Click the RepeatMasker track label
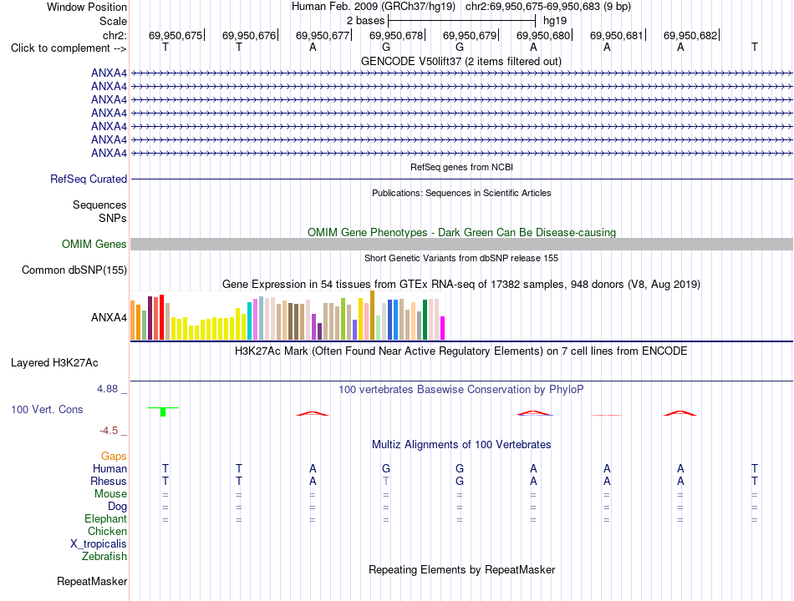The width and height of the screenshot is (794, 601). click(x=92, y=582)
